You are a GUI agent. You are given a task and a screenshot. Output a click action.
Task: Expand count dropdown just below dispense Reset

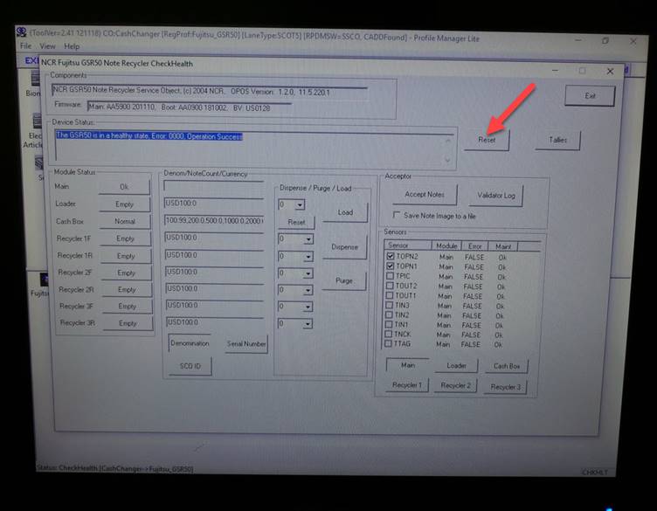coord(308,238)
